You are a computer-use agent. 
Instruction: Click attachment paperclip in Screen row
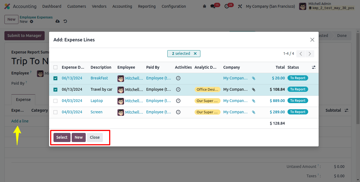click(x=254, y=112)
